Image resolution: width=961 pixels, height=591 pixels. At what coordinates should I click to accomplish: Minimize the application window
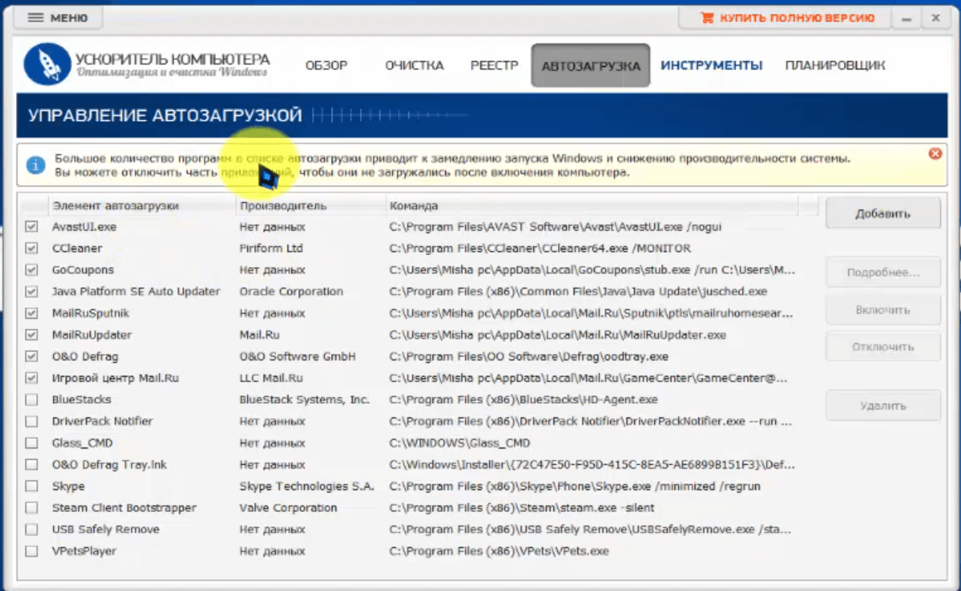tap(907, 18)
